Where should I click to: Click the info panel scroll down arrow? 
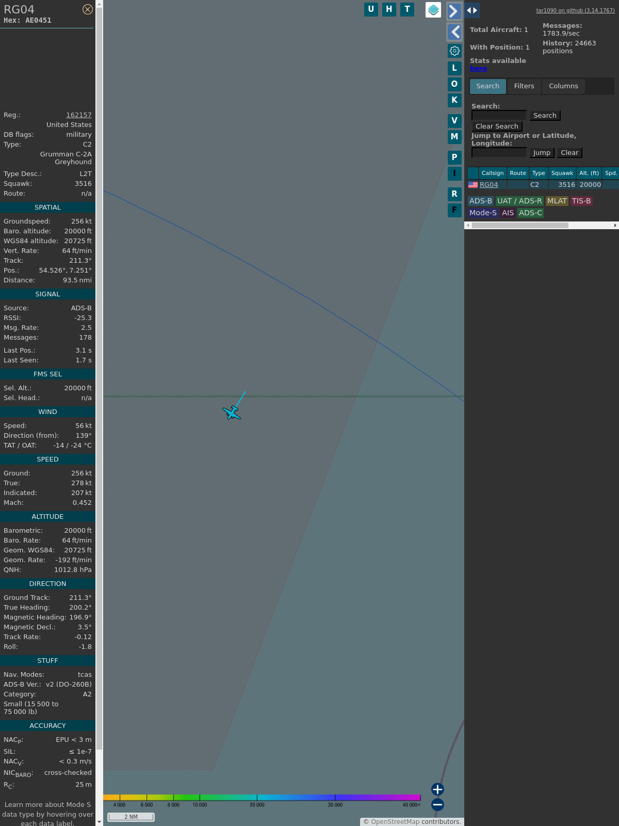coord(99,822)
